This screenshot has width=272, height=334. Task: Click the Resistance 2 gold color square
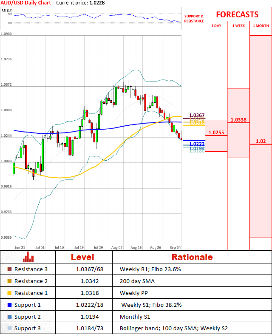coord(10,281)
